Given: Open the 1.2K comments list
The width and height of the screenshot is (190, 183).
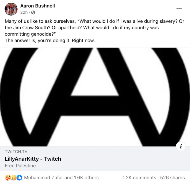Looking at the screenshot, I should 139,178.
